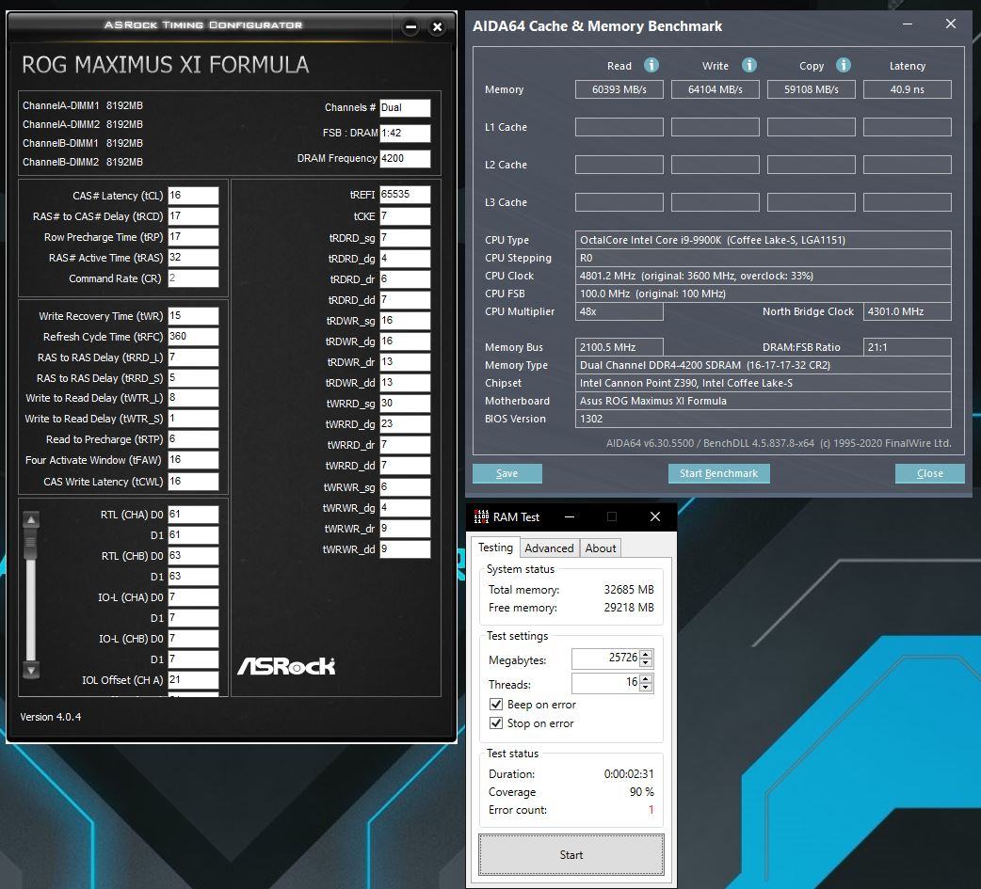Minimize the RAM Test window
Screen dimensions: 981x889
[x=570, y=517]
